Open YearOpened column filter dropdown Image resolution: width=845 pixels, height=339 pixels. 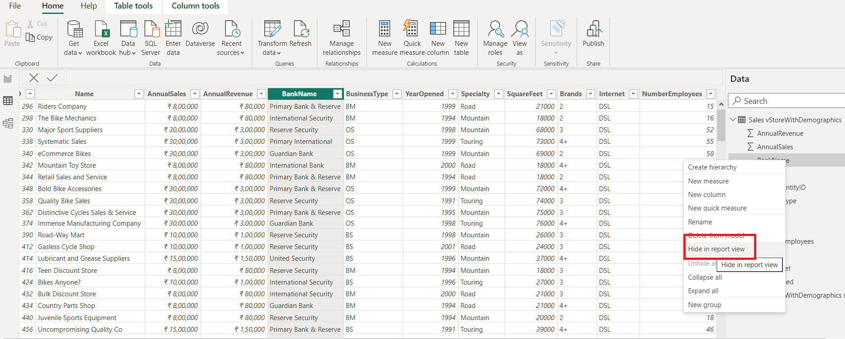pyautogui.click(x=453, y=94)
